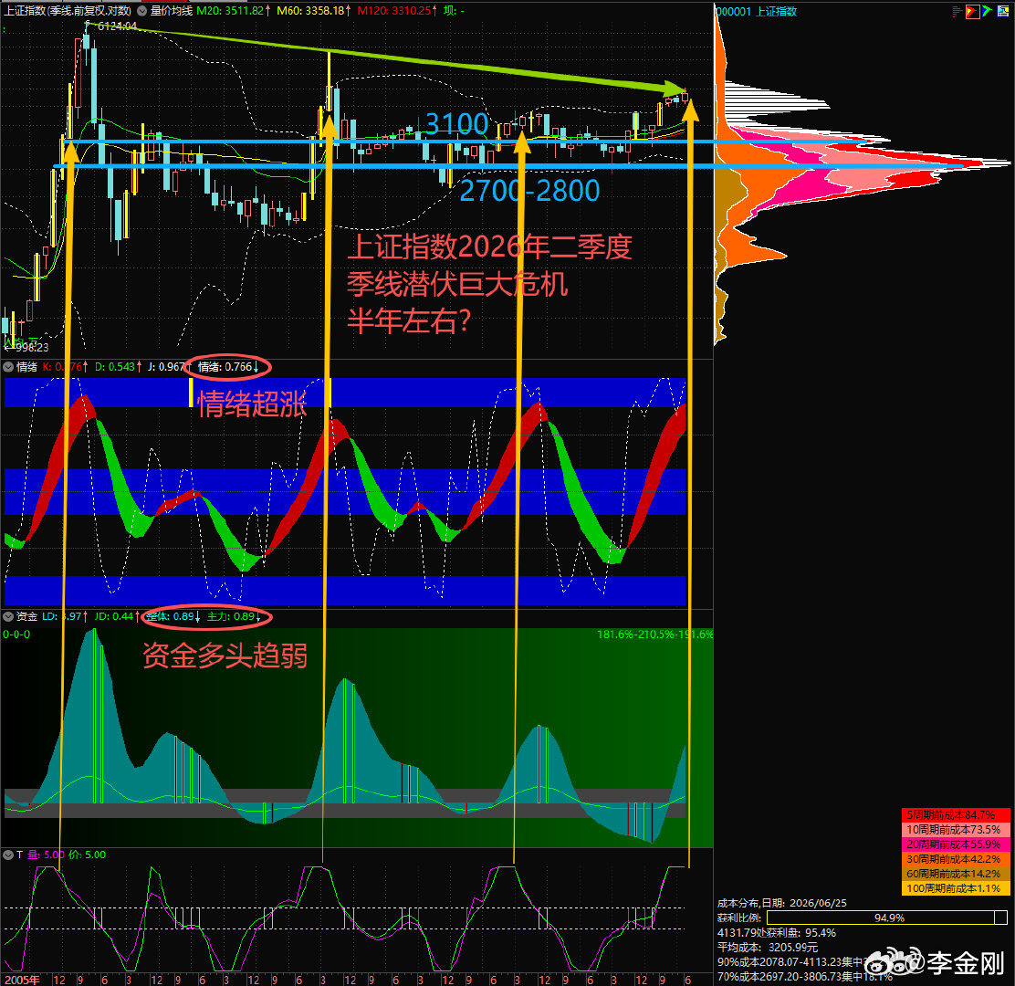The image size is (1015, 986).
Task: Expand the 量价均线 indicator dropdown
Action: click(141, 10)
